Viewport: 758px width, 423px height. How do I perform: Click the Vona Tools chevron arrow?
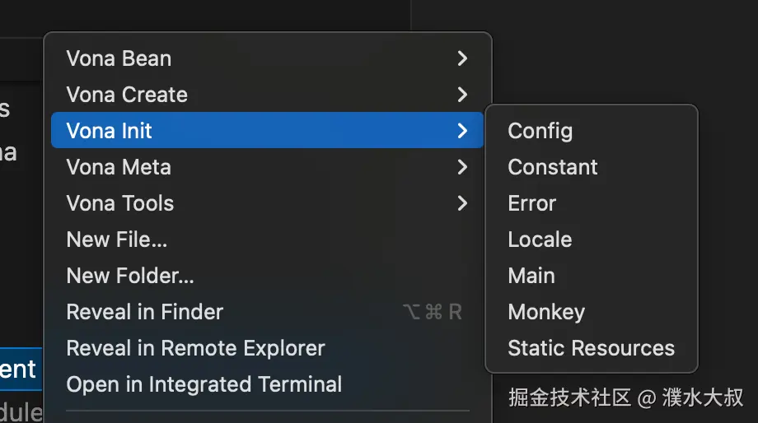point(462,203)
